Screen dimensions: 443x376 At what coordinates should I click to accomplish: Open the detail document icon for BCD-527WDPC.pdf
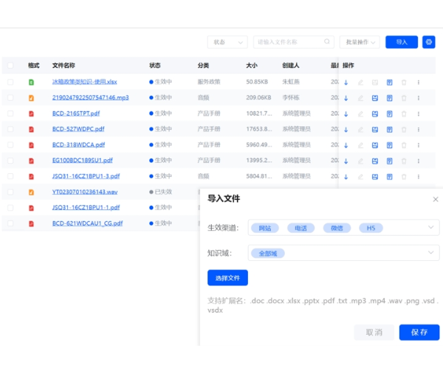click(x=389, y=129)
